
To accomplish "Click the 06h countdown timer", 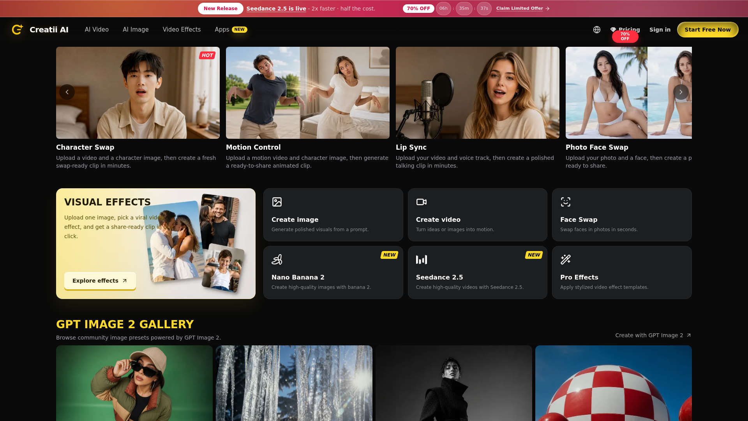I will pos(443,9).
